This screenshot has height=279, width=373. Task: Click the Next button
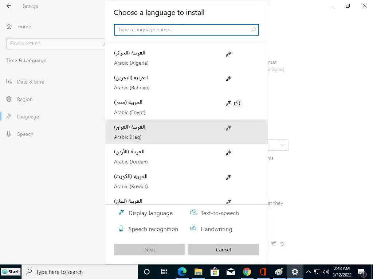click(150, 250)
